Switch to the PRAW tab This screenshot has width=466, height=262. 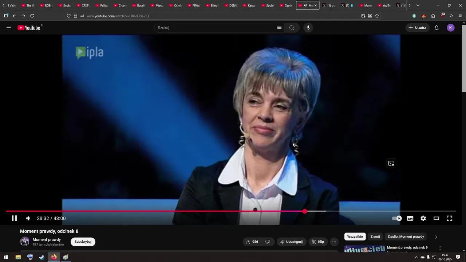(x=194, y=5)
